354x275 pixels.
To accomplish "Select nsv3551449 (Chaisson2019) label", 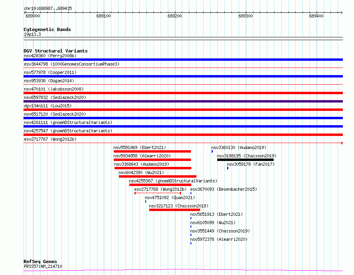I will (x=220, y=231).
